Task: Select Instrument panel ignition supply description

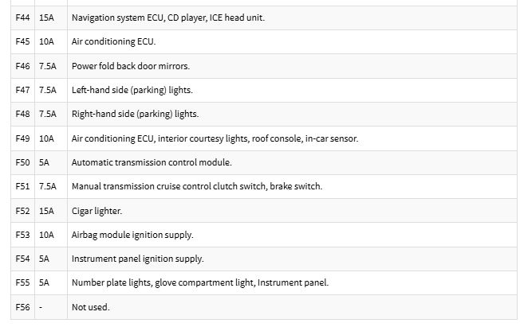Action: [x=138, y=259]
